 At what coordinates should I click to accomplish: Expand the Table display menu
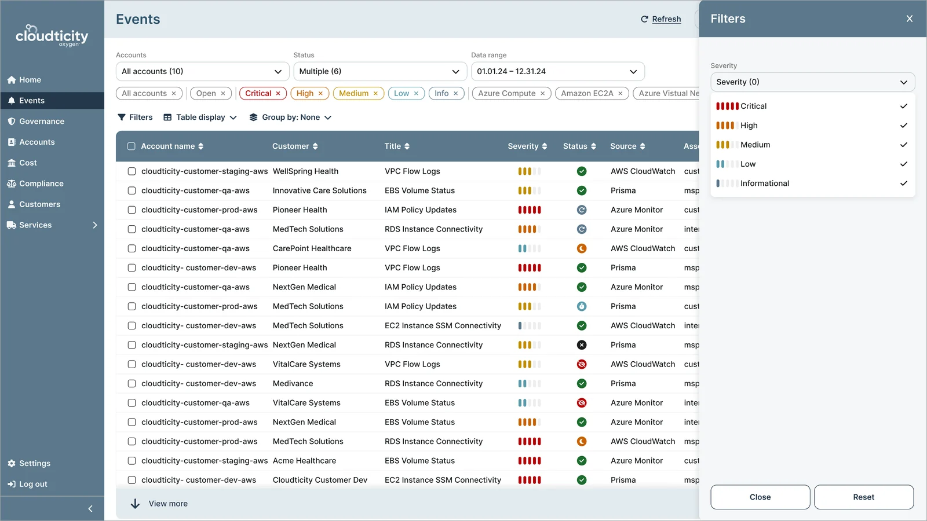pos(200,117)
